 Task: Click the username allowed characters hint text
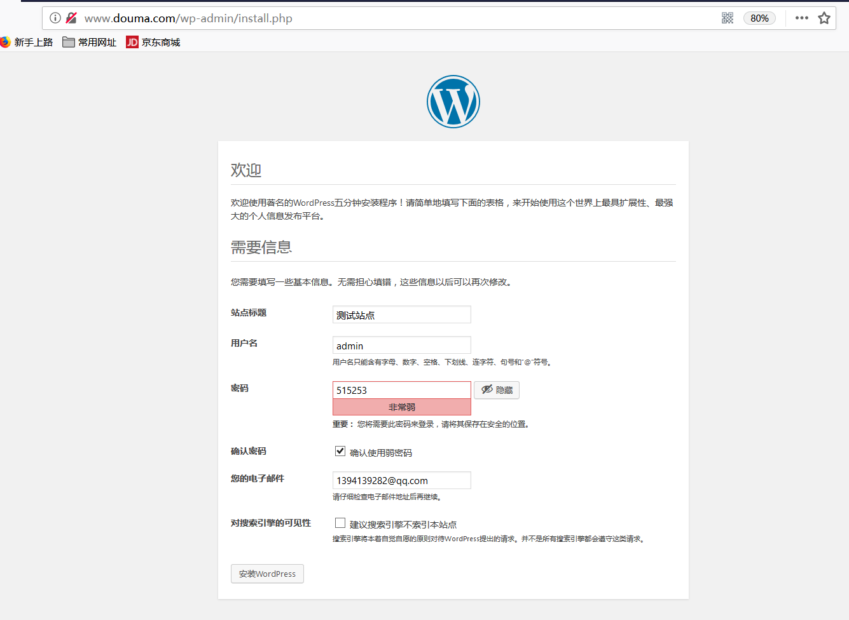point(443,362)
